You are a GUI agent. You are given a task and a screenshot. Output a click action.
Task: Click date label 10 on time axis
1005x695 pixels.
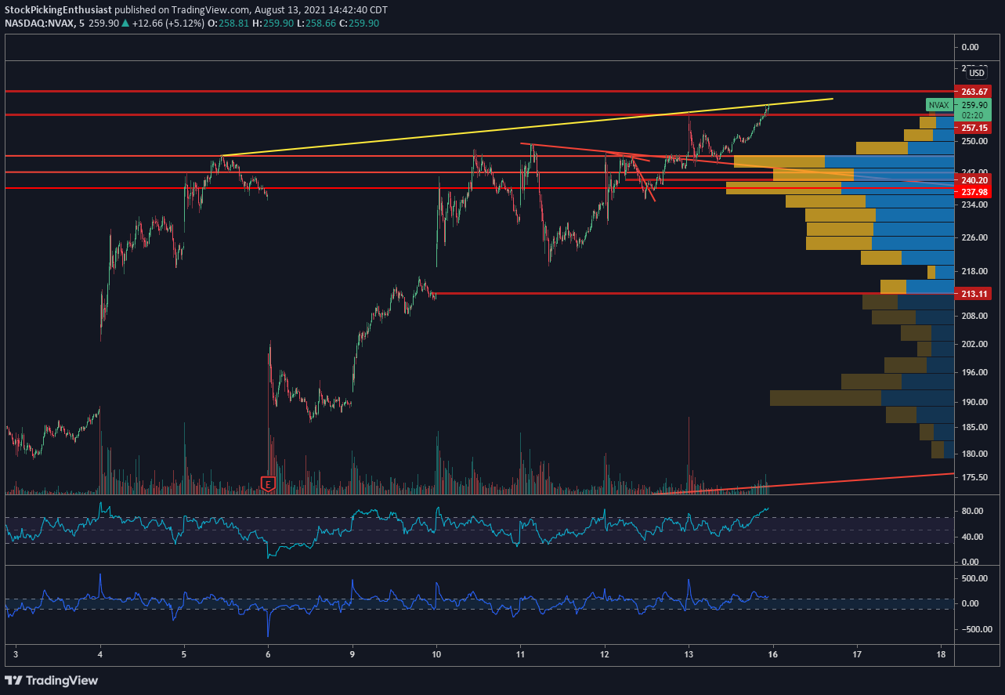click(436, 653)
